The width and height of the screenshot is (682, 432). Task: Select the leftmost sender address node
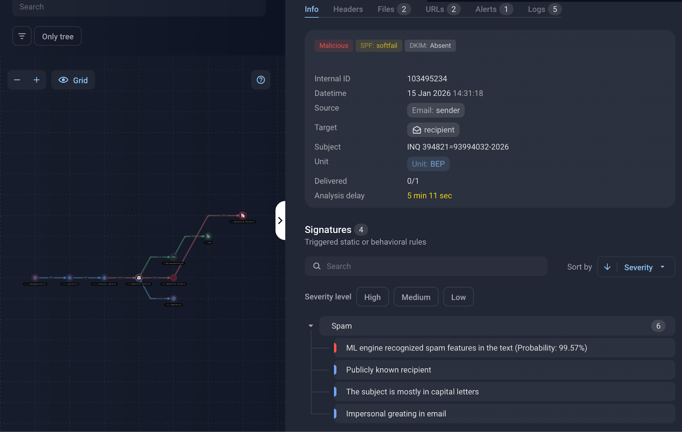[x=35, y=277]
